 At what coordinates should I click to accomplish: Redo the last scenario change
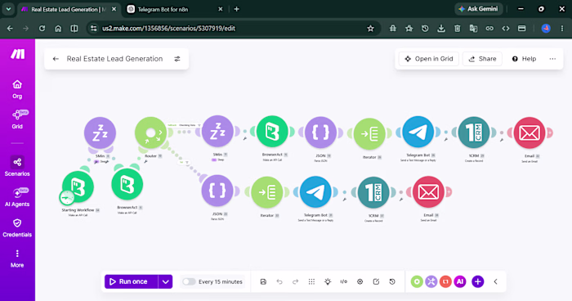coord(296,281)
